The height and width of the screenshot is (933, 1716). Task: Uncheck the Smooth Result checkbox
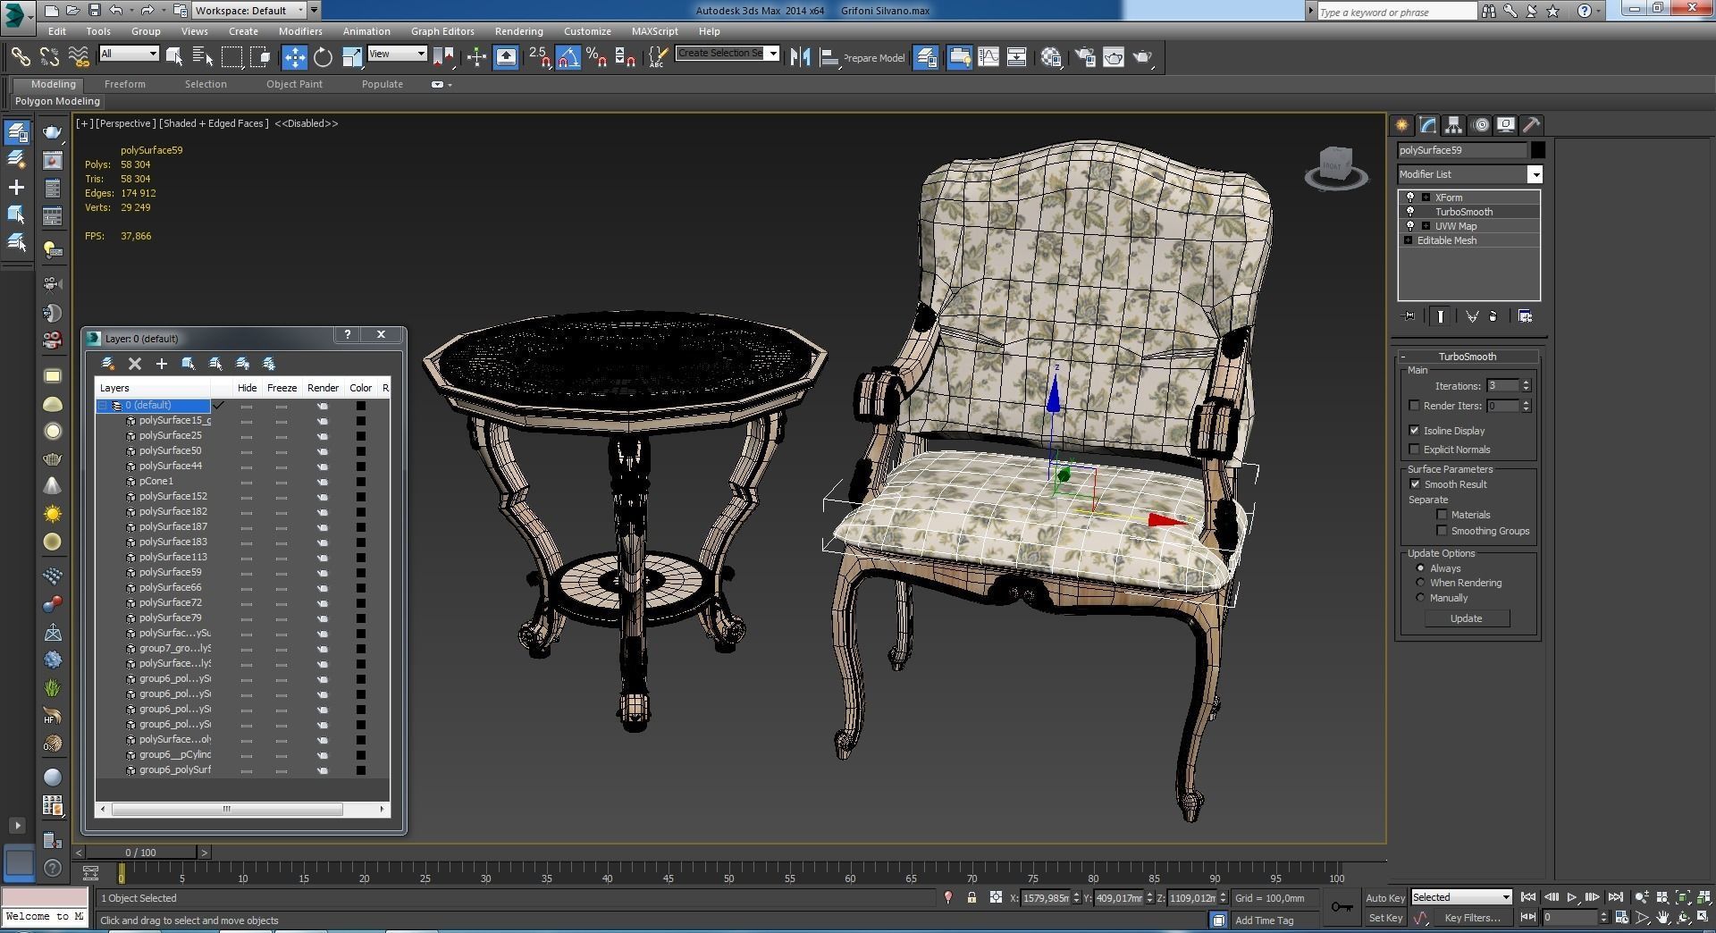point(1415,484)
